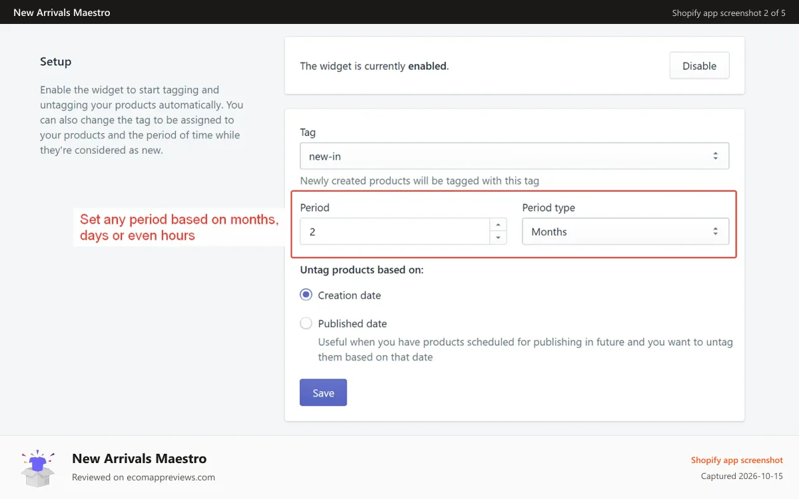Click the New Arrivals Maestro header title
The height and width of the screenshot is (499, 799).
[x=62, y=13]
